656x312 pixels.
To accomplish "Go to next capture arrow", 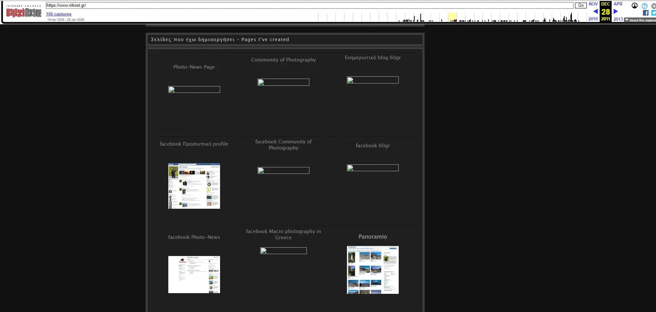I will click(x=616, y=12).
